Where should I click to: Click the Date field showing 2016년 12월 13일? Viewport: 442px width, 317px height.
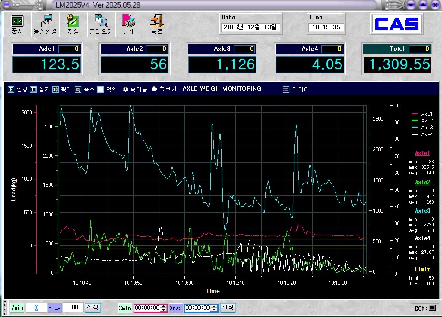coord(250,27)
